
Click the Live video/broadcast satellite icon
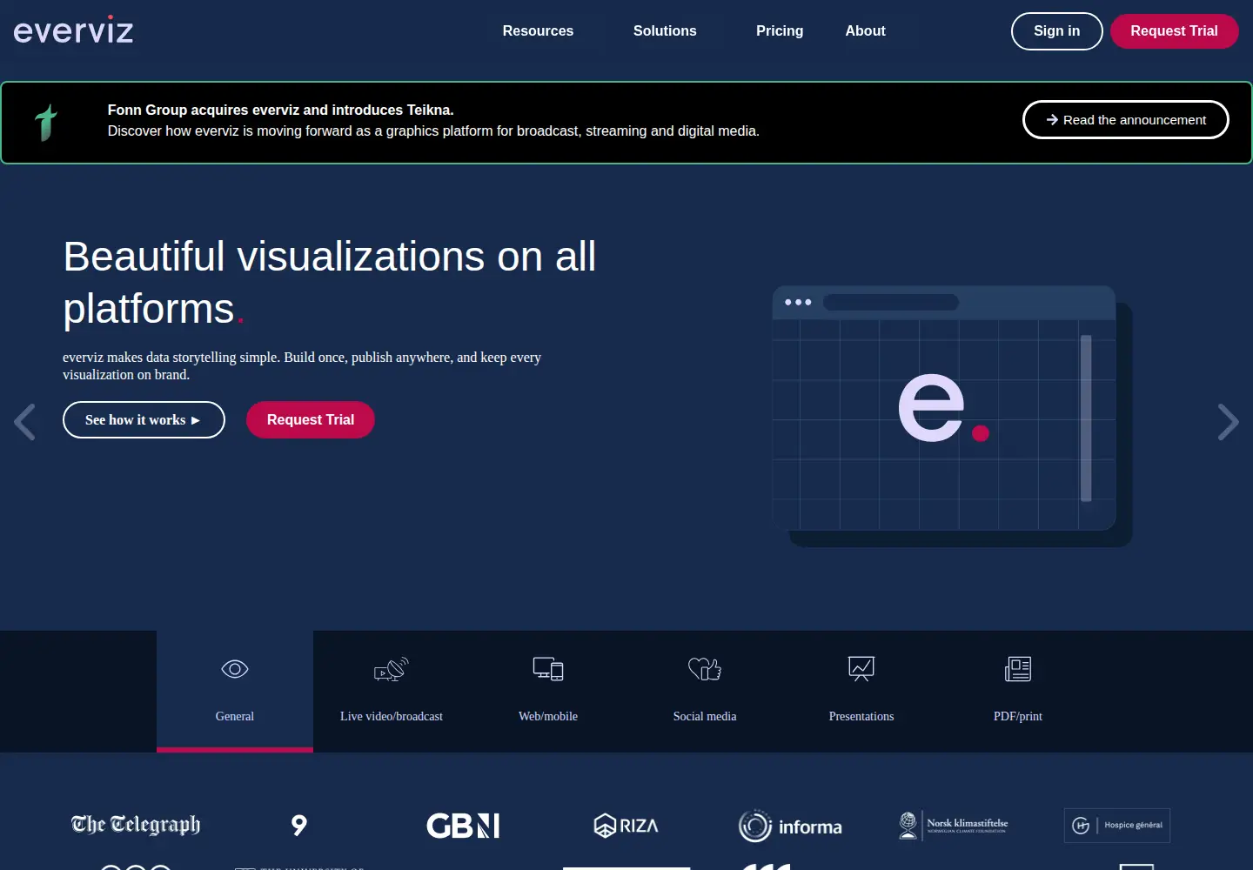[x=392, y=669]
